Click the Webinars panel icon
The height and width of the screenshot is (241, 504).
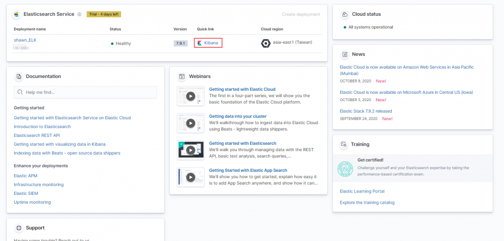(x=182, y=77)
